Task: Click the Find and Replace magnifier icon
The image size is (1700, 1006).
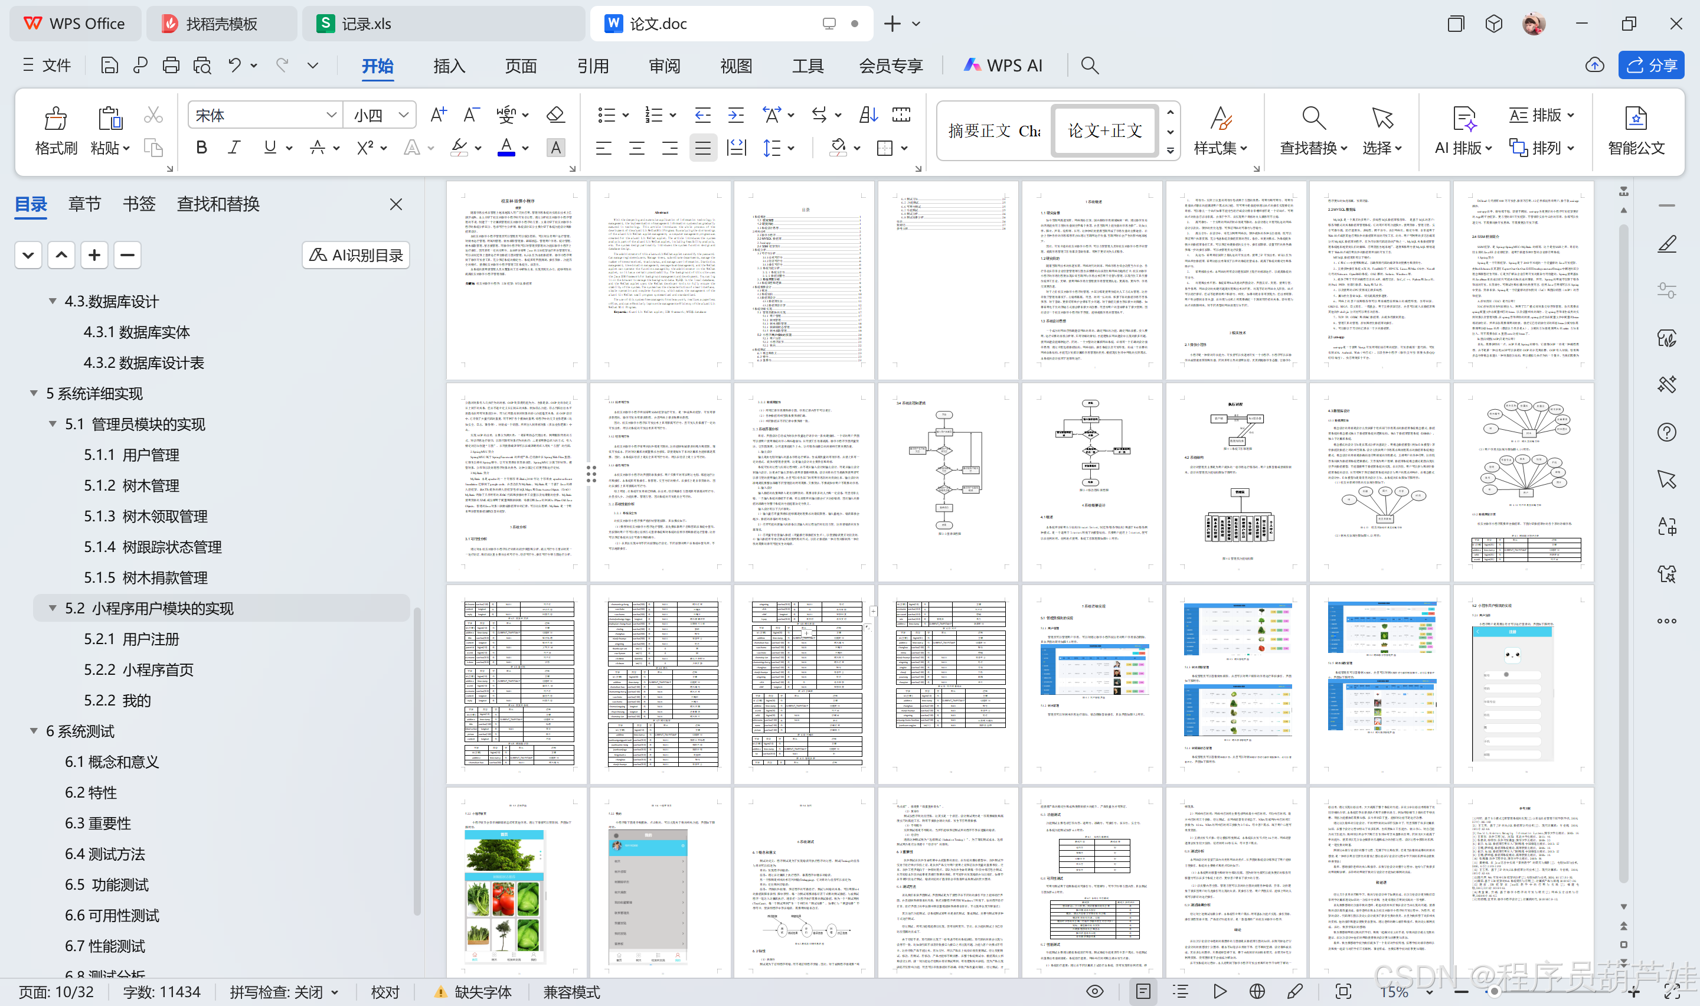Action: point(1314,118)
